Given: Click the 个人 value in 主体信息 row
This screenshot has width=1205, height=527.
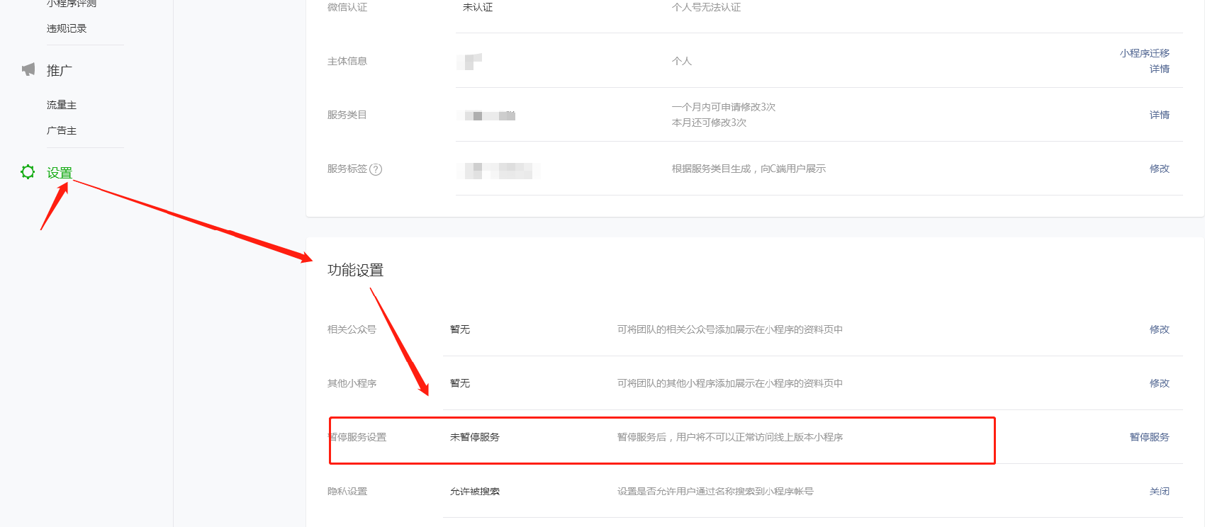Looking at the screenshot, I should [x=682, y=61].
